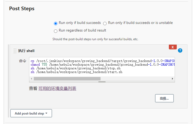Click the command box's left scroll arrow
Screen dimensions: 194x124
click(x=32, y=79)
